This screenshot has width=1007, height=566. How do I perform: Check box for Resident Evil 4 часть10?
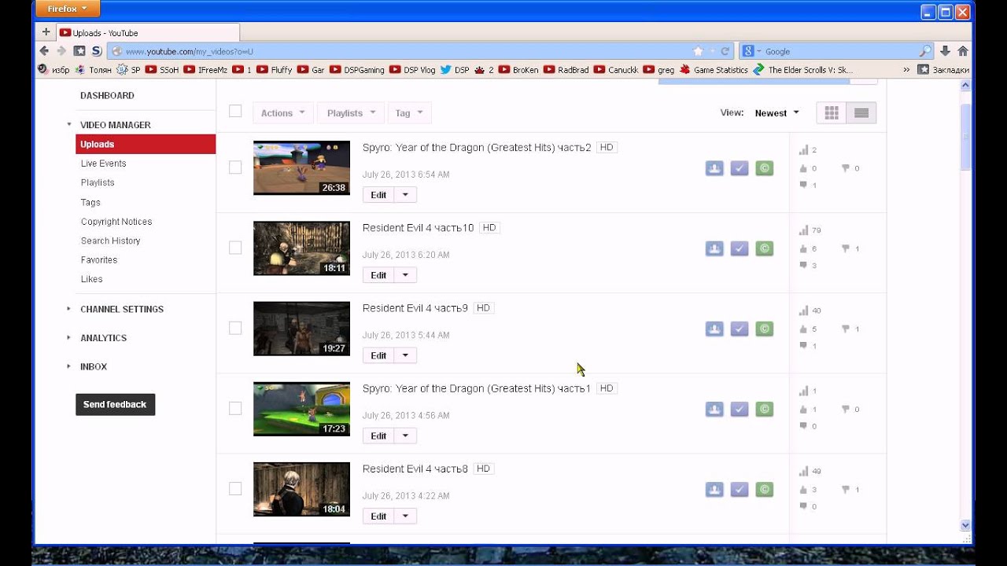point(235,248)
